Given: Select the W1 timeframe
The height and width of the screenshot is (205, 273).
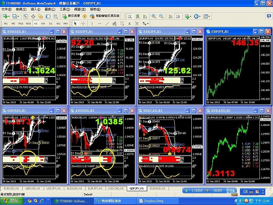Looking at the screenshot, I should coord(58,24).
